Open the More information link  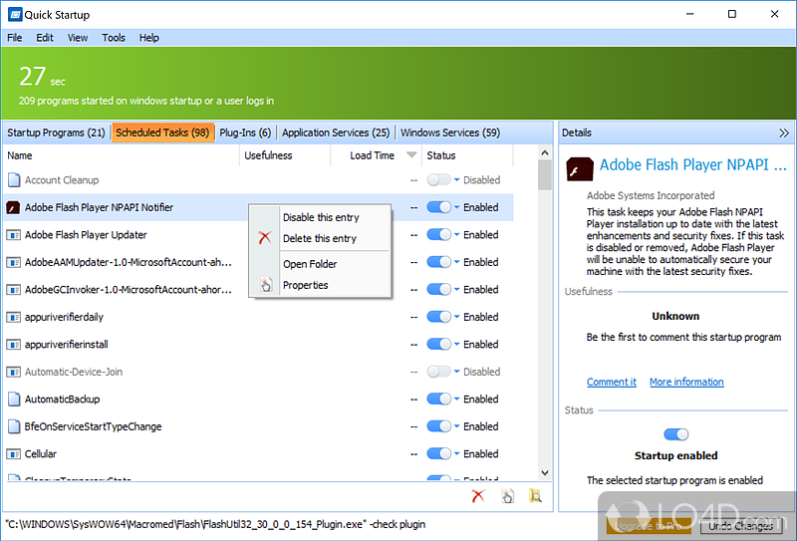point(686,382)
